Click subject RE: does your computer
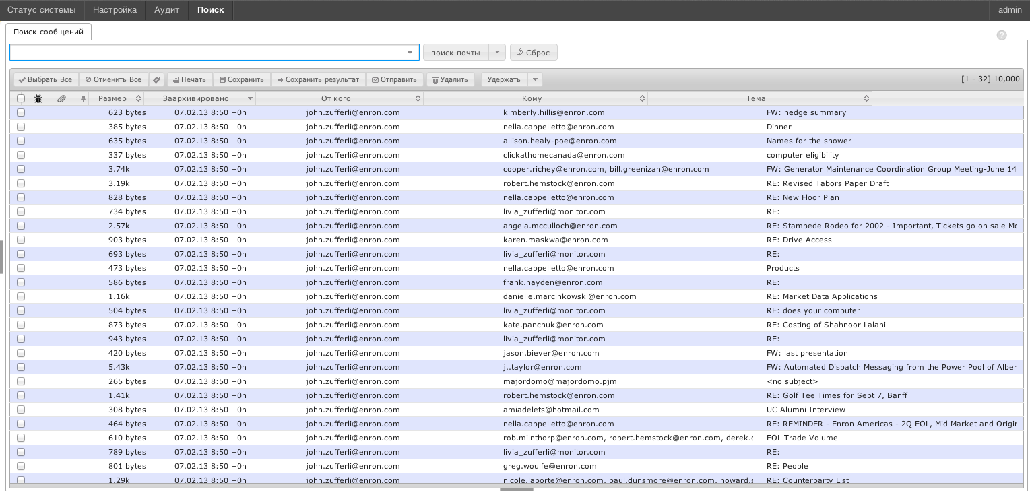The image size is (1030, 491). coord(813,310)
